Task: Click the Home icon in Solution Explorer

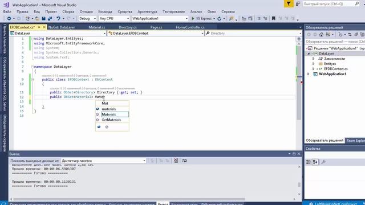Action: click(x=321, y=34)
